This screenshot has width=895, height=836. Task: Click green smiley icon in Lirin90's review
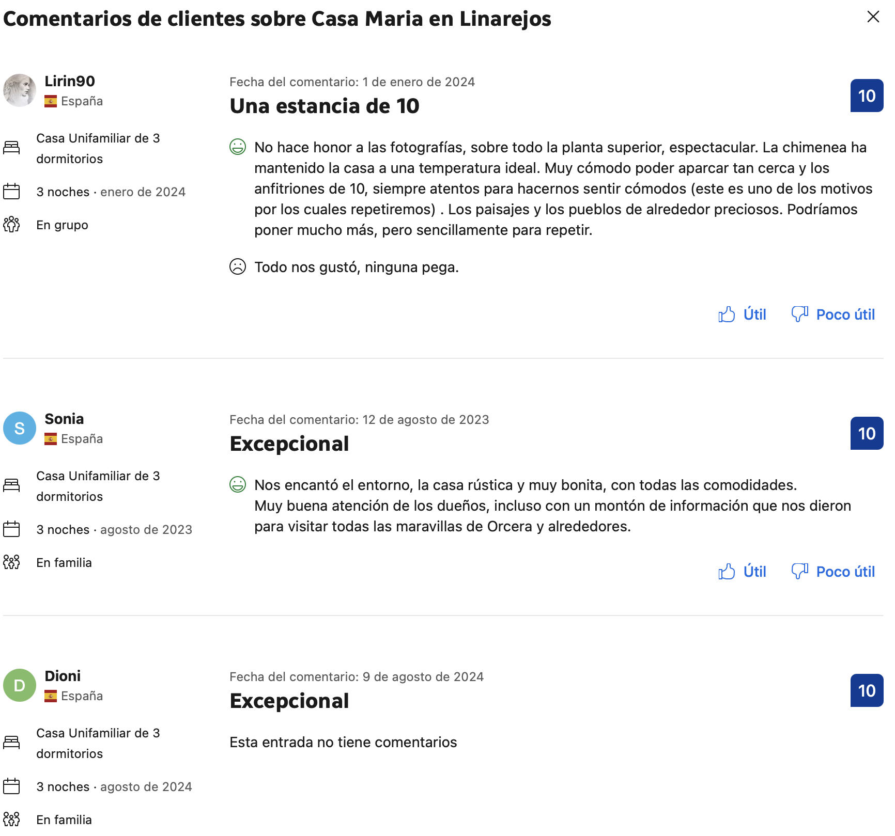(238, 147)
